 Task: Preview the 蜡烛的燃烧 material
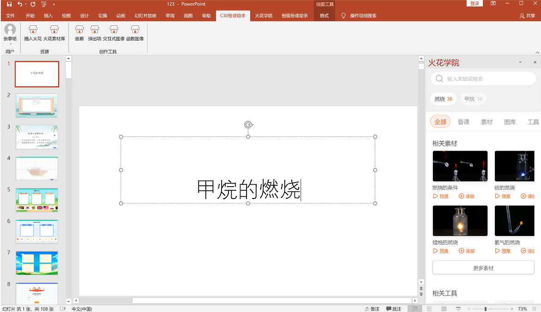[x=440, y=251]
